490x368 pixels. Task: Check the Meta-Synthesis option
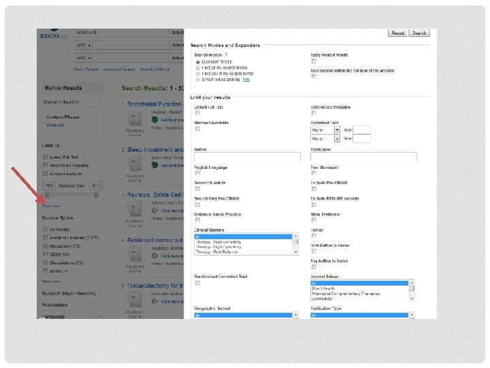click(x=314, y=220)
